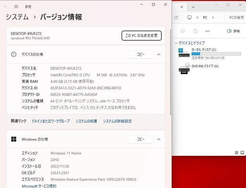Click the ペンとタッチ value text
Viewport: 246px width, 188px height.
click(x=93, y=107)
